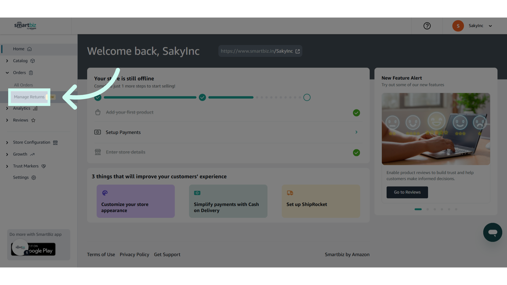
Task: Open Settings in the sidebar
Action: click(21, 177)
